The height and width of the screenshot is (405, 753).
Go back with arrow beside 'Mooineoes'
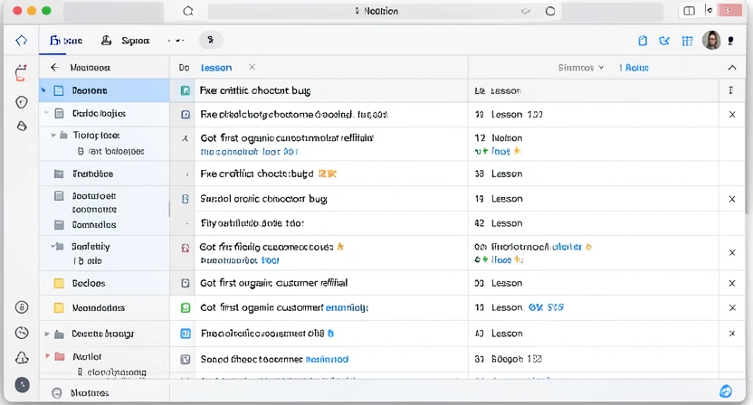54,68
